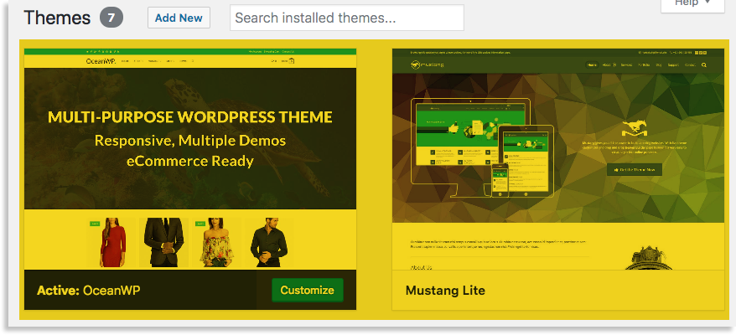The width and height of the screenshot is (736, 335).
Task: Open the OceanWP theme screenshot thumbnail
Action: pos(190,159)
